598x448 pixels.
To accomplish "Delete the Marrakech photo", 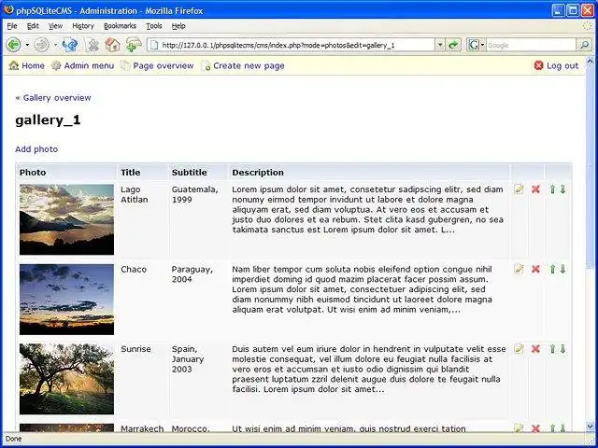I will pyautogui.click(x=535, y=428).
